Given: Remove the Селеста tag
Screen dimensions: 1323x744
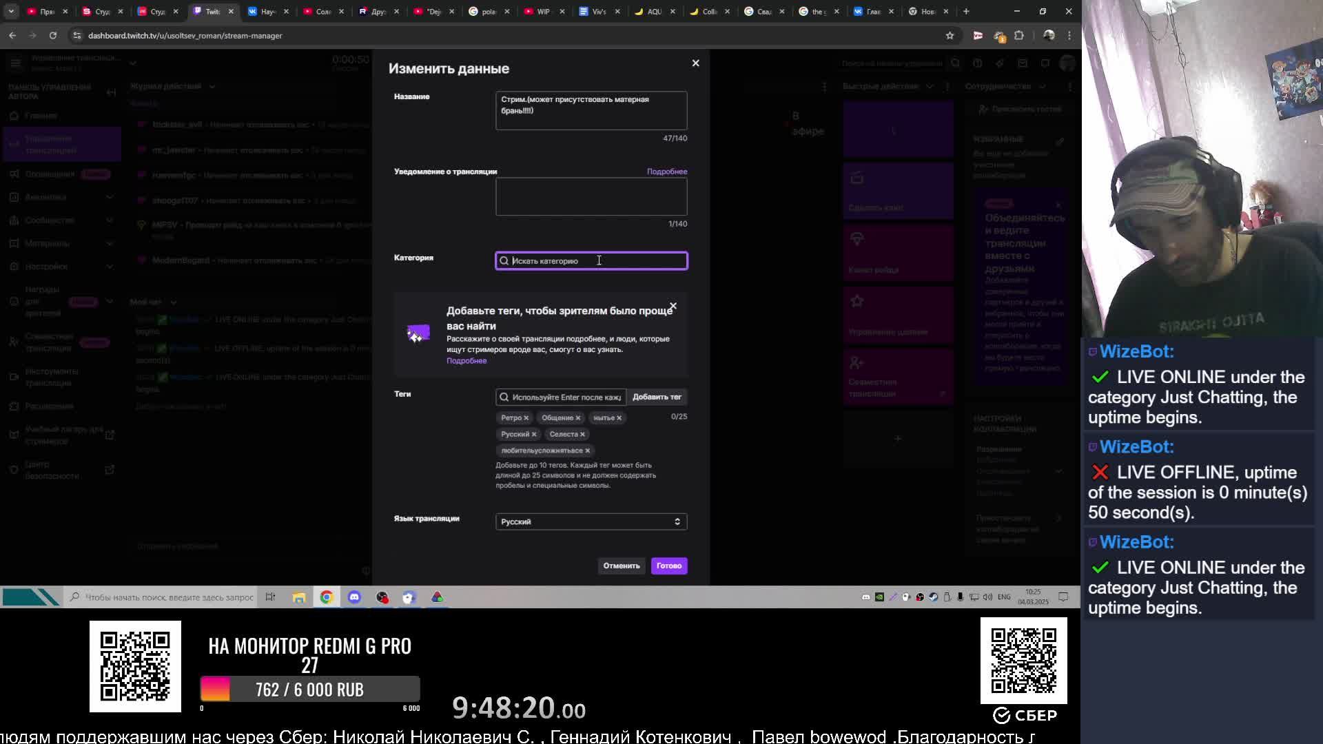Looking at the screenshot, I should click(x=582, y=435).
